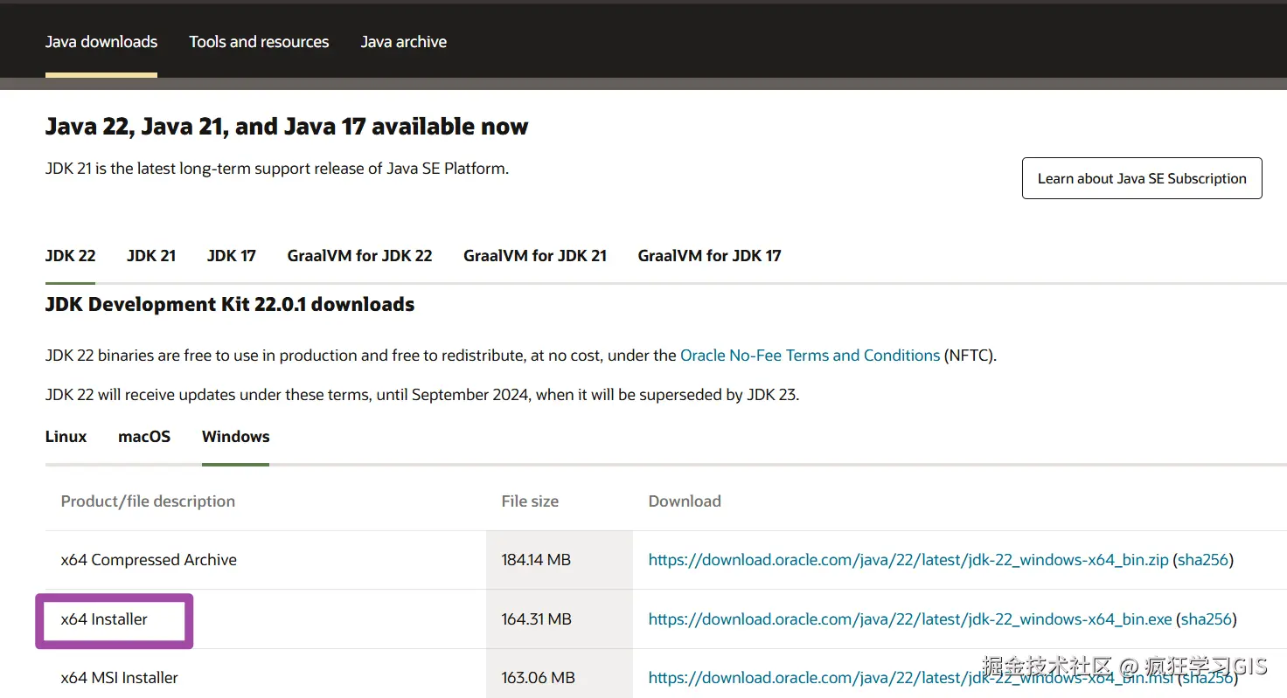Open the Java downloads tab
The image size is (1287, 698).
[x=101, y=42]
